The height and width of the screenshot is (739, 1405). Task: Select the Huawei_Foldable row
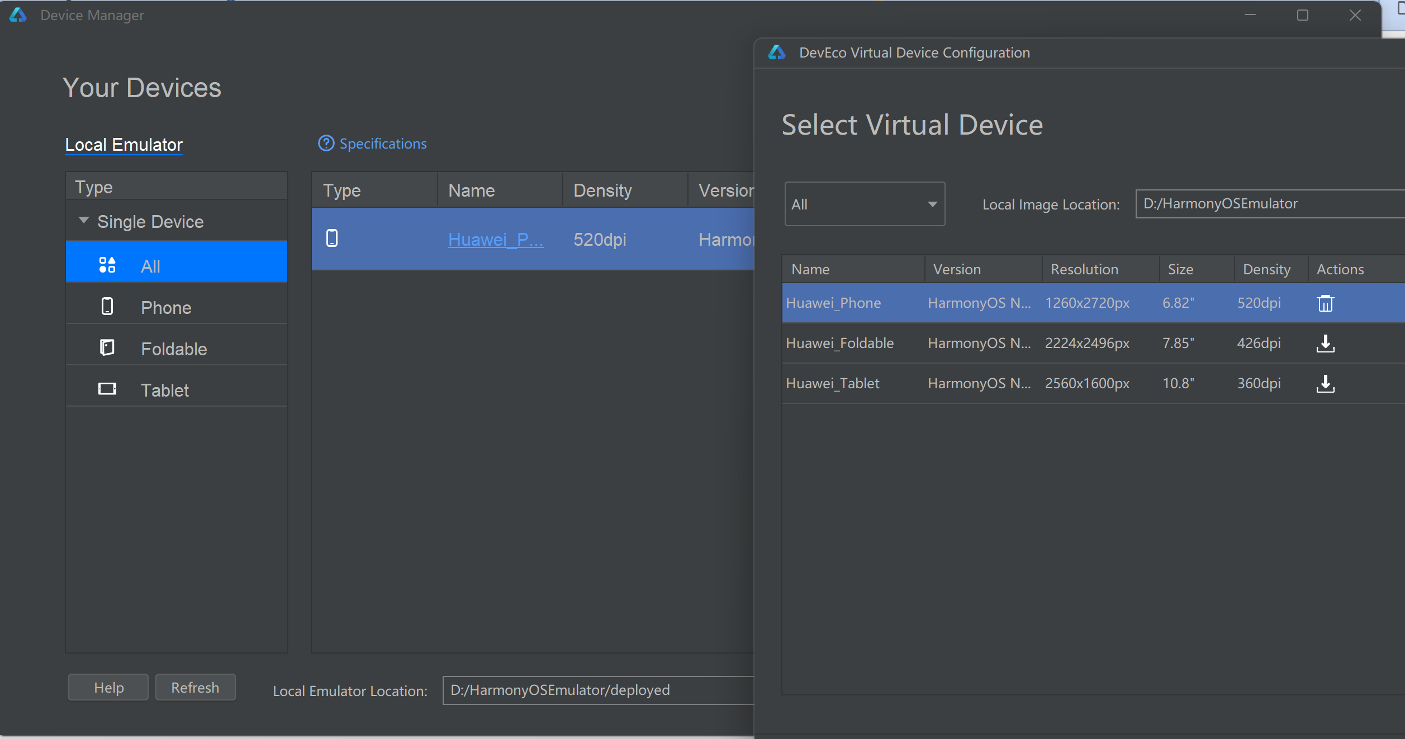1093,343
